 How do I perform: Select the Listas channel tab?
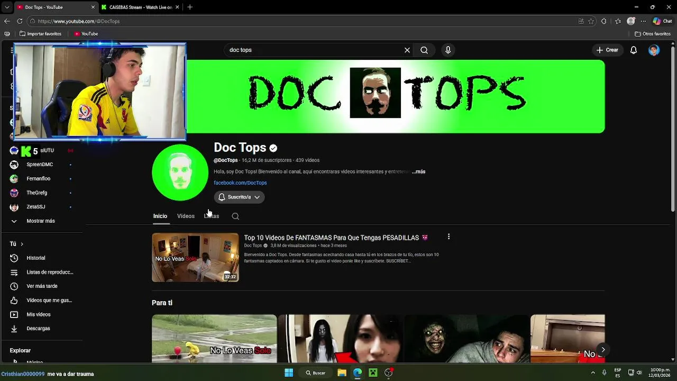(212, 216)
